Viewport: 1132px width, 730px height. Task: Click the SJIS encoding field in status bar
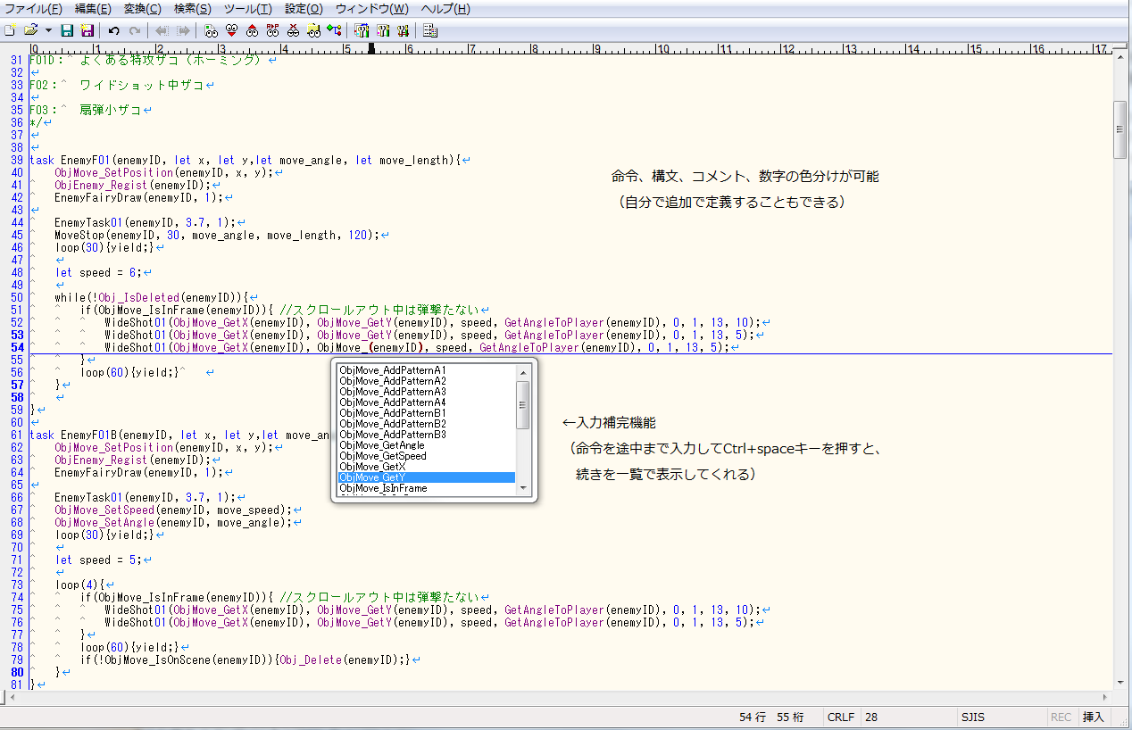[972, 718]
